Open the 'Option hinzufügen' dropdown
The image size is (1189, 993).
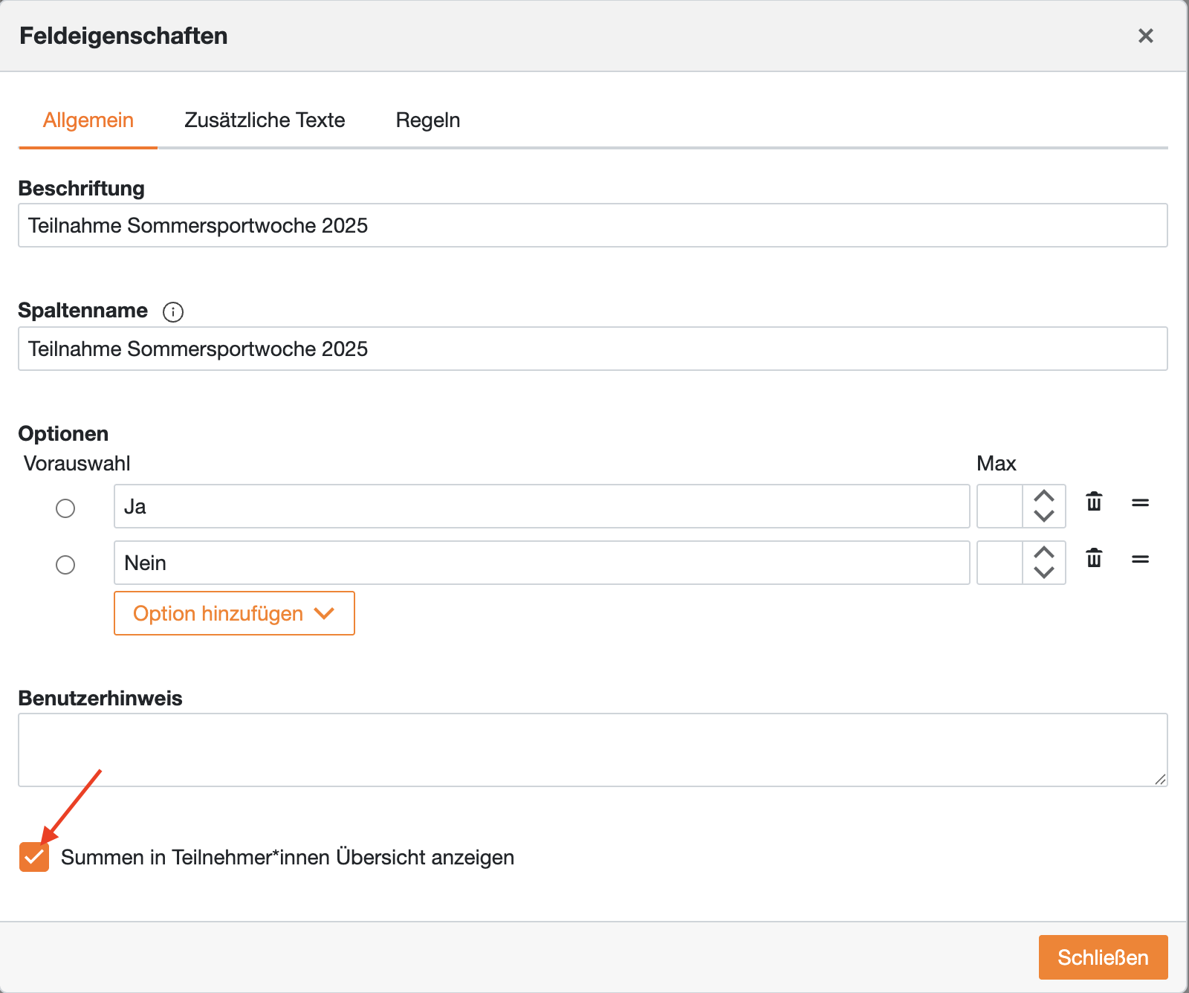234,613
